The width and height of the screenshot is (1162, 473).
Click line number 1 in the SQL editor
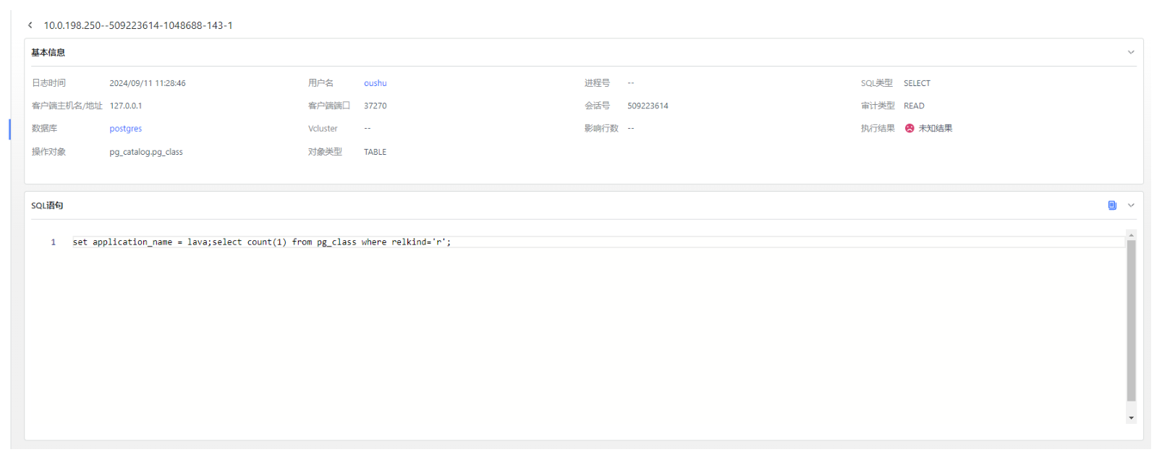[53, 242]
